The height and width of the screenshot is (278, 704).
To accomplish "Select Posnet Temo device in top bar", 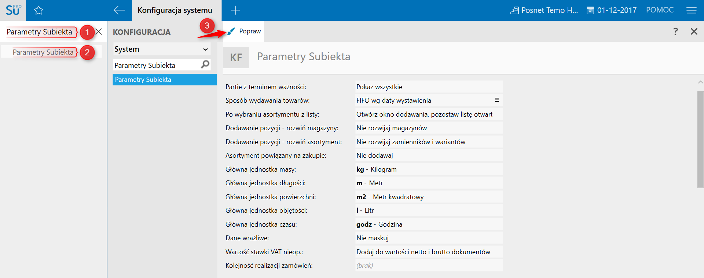I will [x=544, y=10].
